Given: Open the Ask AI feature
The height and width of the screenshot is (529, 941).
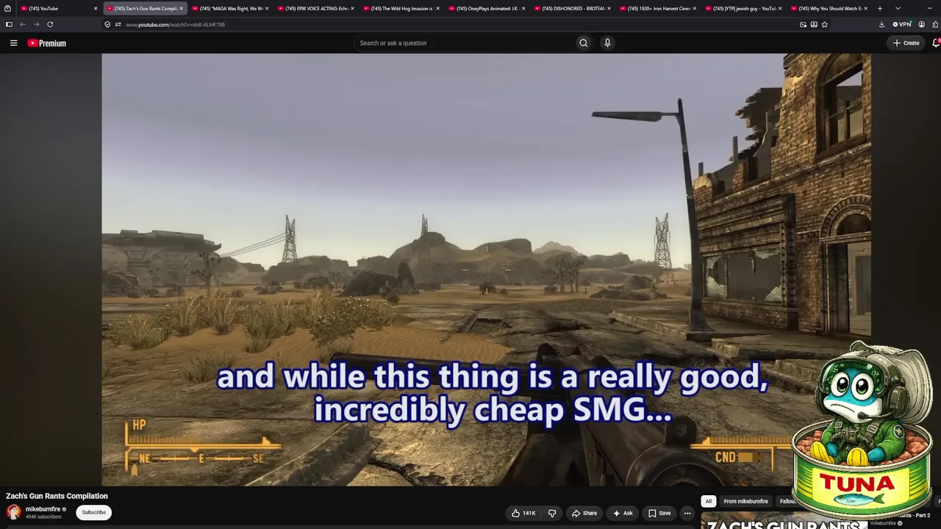Looking at the screenshot, I should (x=623, y=513).
